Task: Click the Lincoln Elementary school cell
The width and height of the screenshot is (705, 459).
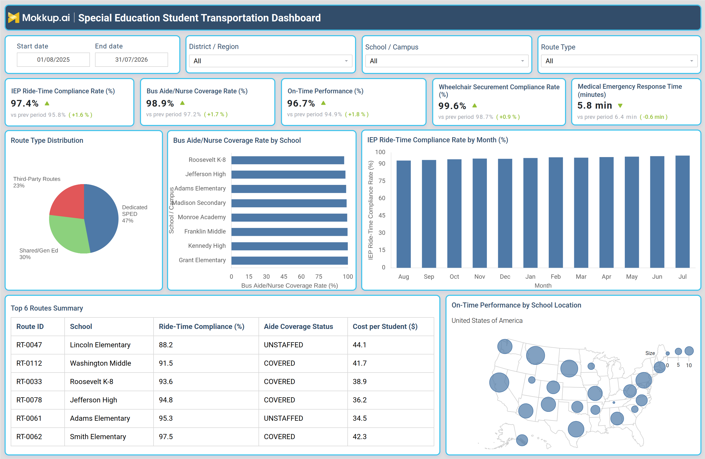Action: coord(109,345)
